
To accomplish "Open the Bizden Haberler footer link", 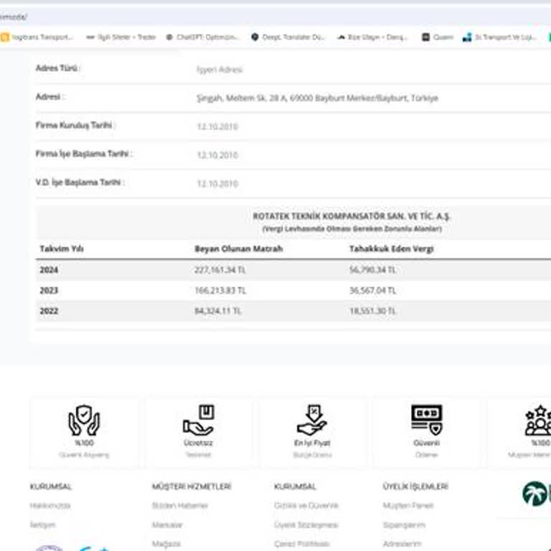I will 180,506.
